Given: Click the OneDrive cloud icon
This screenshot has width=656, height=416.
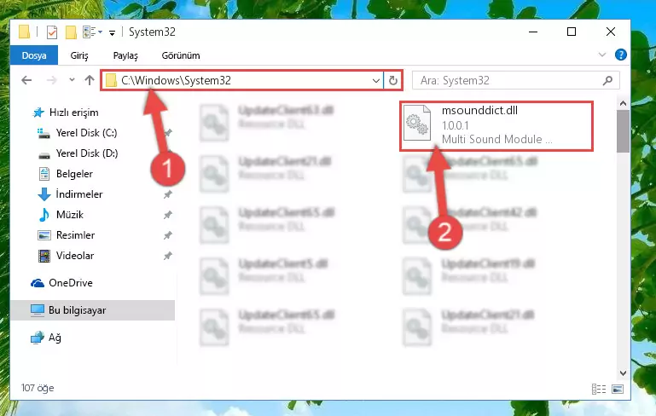Looking at the screenshot, I should tap(38, 283).
